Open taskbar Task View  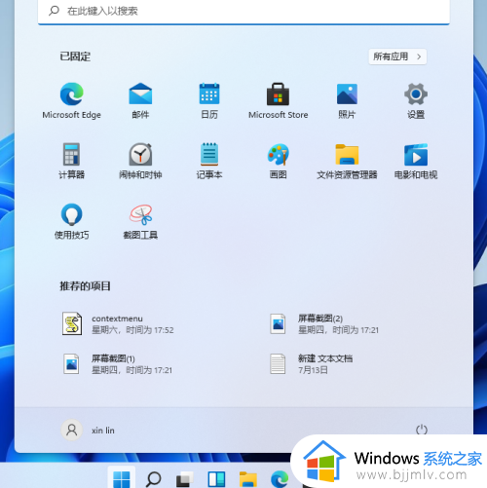pyautogui.click(x=184, y=478)
